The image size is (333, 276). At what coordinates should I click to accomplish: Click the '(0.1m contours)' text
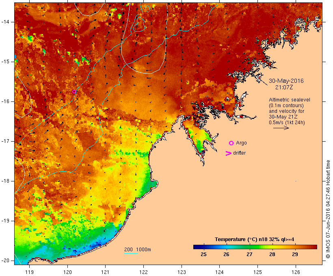[286, 106]
